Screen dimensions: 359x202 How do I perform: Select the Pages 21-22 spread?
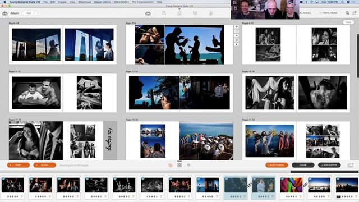click(296, 141)
